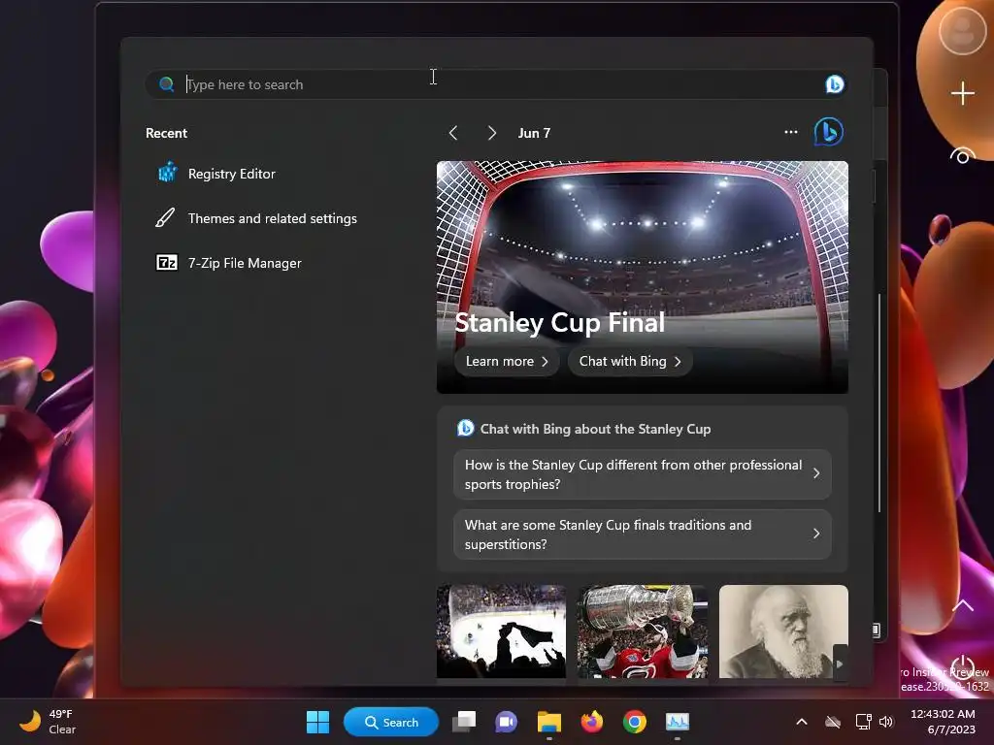Click the network tray icon

click(863, 722)
